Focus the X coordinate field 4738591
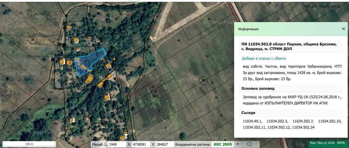Screen dimensions: 349x148 (x=141, y=145)
